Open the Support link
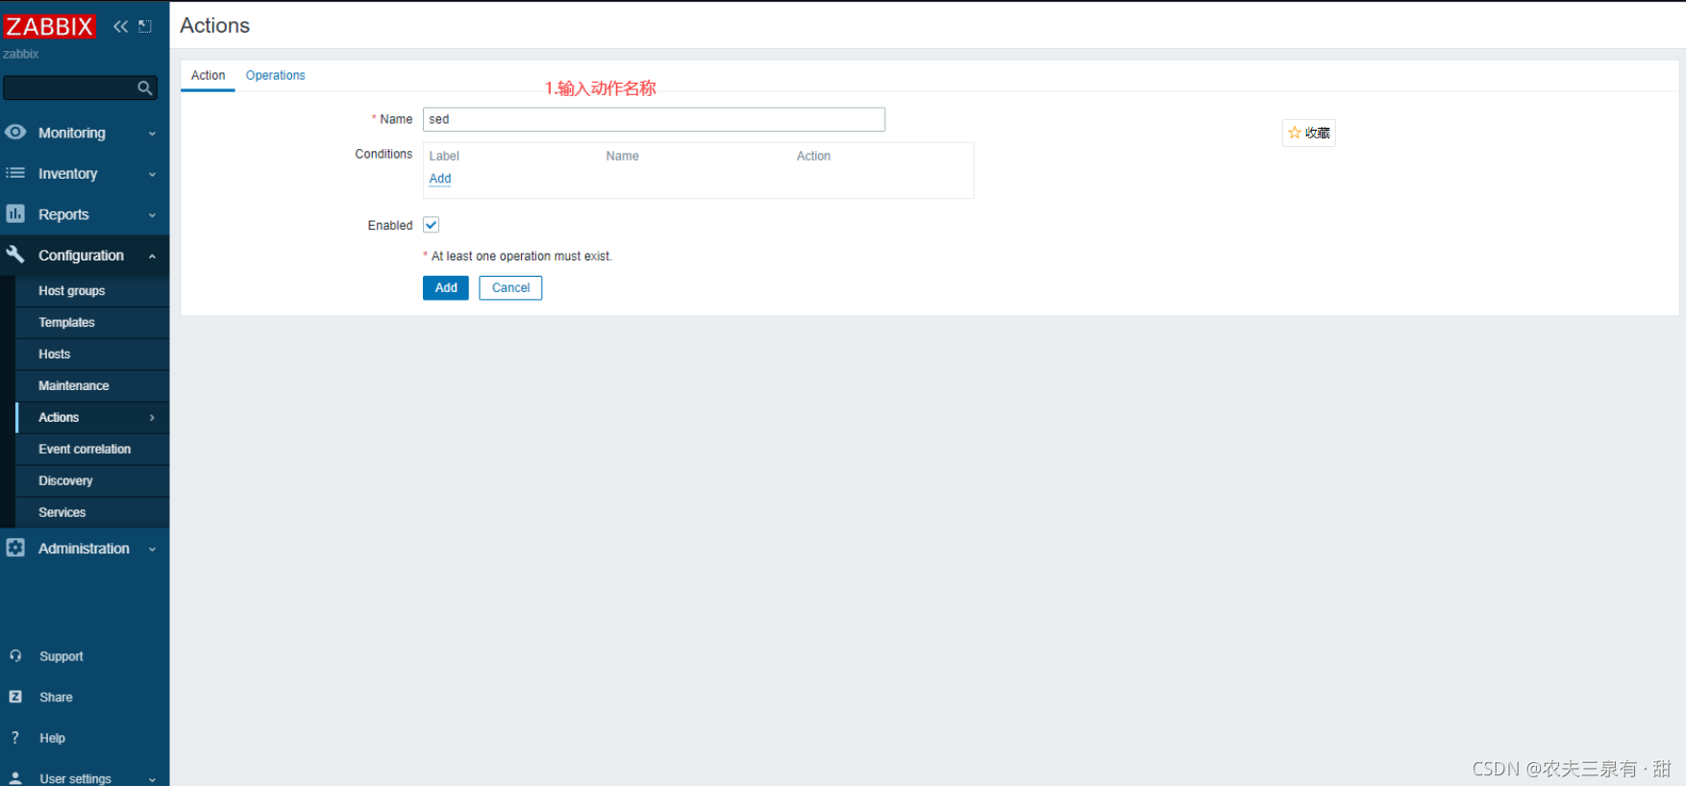 click(x=62, y=656)
